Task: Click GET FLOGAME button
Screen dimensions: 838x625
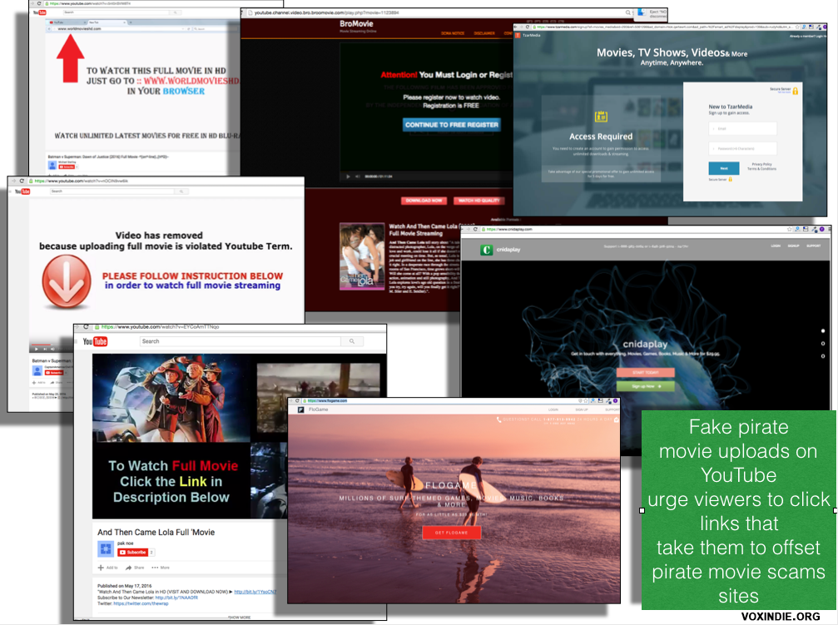Action: pos(452,533)
